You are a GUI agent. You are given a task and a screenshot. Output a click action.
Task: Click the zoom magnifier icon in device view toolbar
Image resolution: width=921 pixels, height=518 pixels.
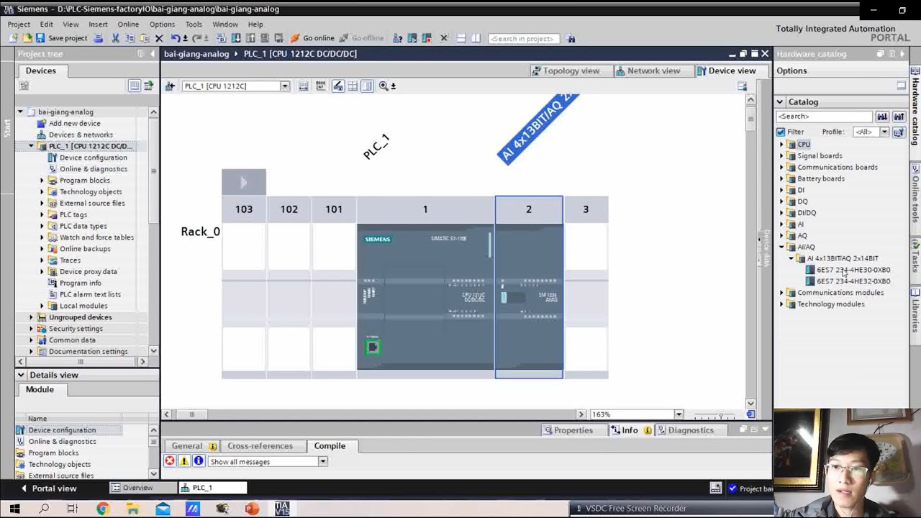(384, 86)
